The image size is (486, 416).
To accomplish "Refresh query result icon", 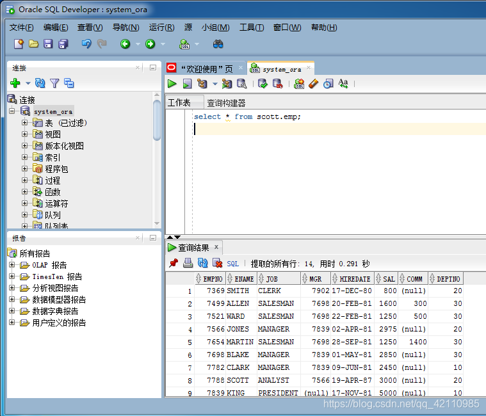I will point(203,263).
